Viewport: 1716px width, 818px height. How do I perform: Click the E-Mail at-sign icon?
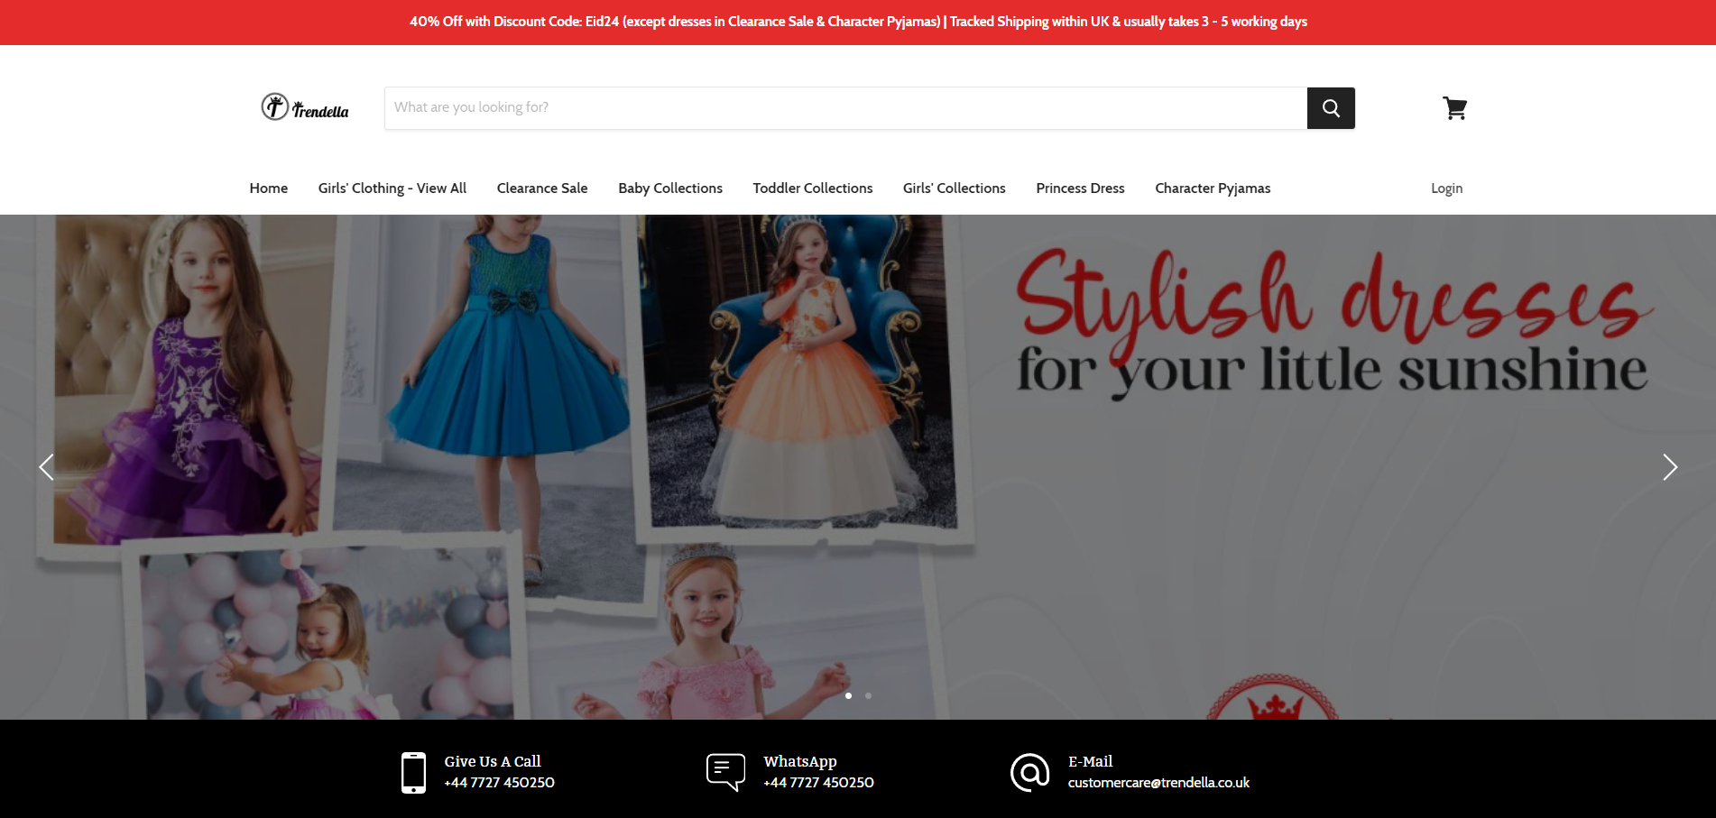point(1029,772)
